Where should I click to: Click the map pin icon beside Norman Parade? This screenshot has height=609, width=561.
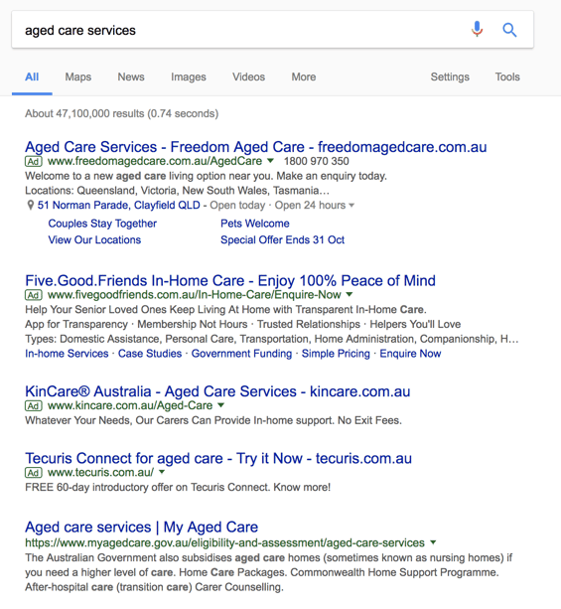pyautogui.click(x=30, y=205)
